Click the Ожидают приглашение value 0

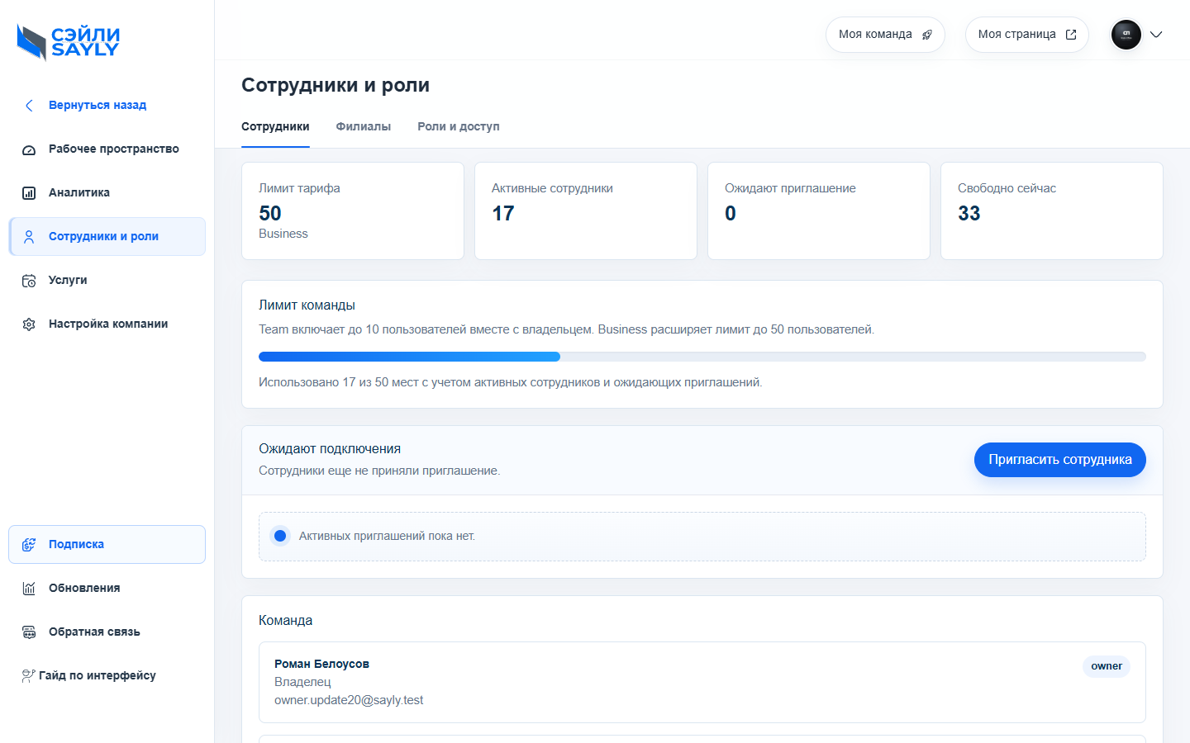click(x=731, y=214)
